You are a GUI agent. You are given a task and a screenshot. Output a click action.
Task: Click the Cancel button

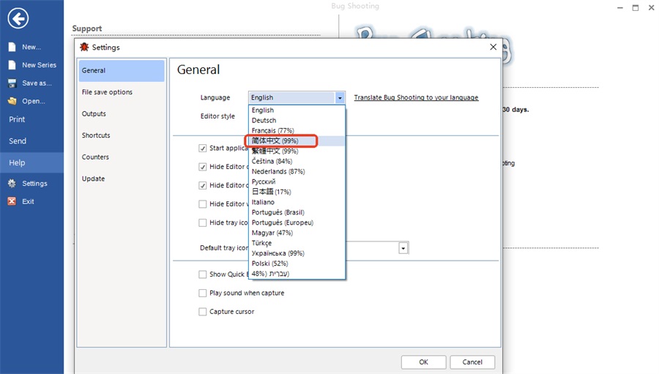click(x=472, y=362)
